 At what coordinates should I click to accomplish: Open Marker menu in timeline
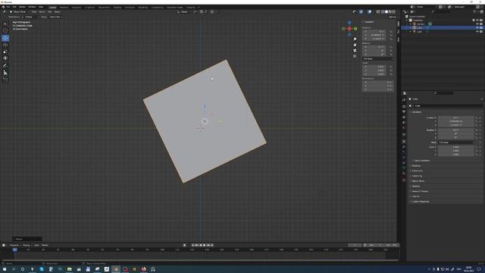(45, 245)
